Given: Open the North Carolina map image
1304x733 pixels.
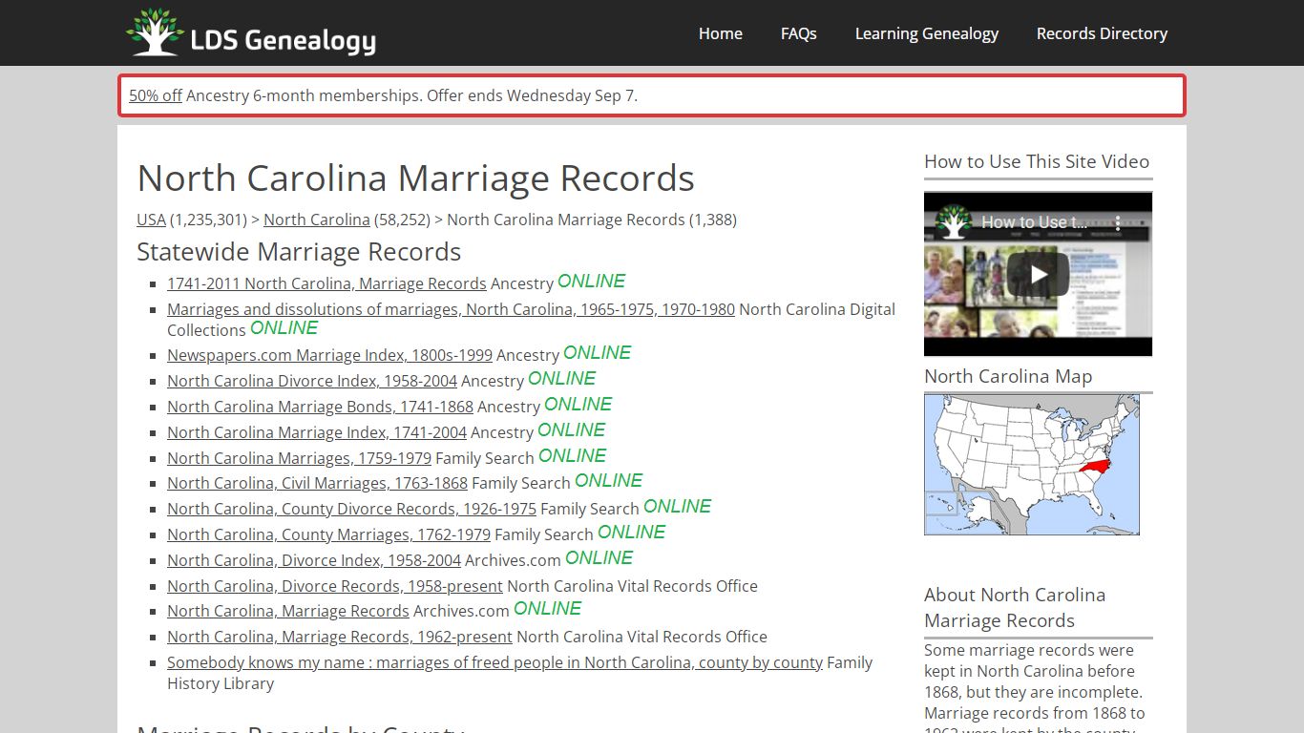Looking at the screenshot, I should (x=1031, y=465).
